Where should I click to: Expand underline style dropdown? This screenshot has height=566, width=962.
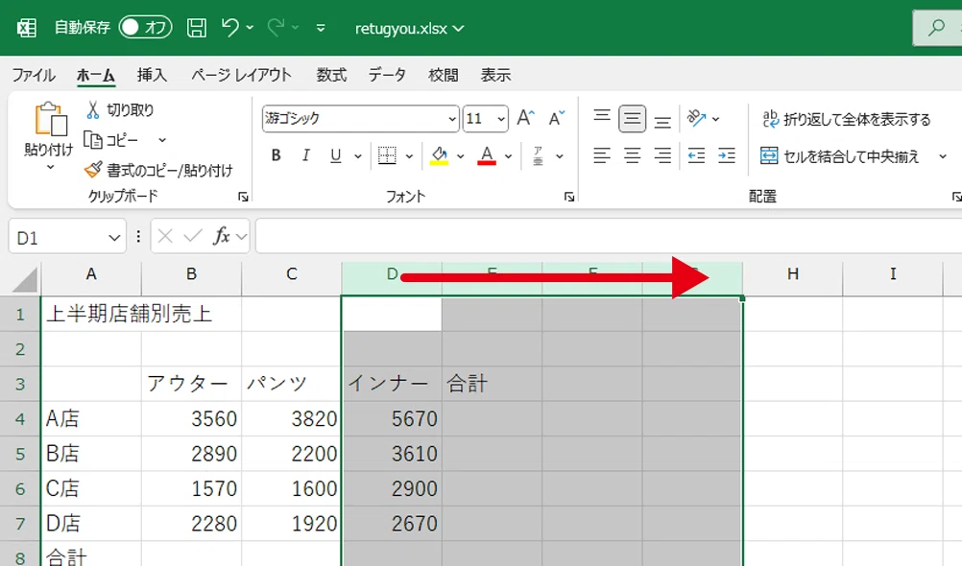pyautogui.click(x=358, y=156)
